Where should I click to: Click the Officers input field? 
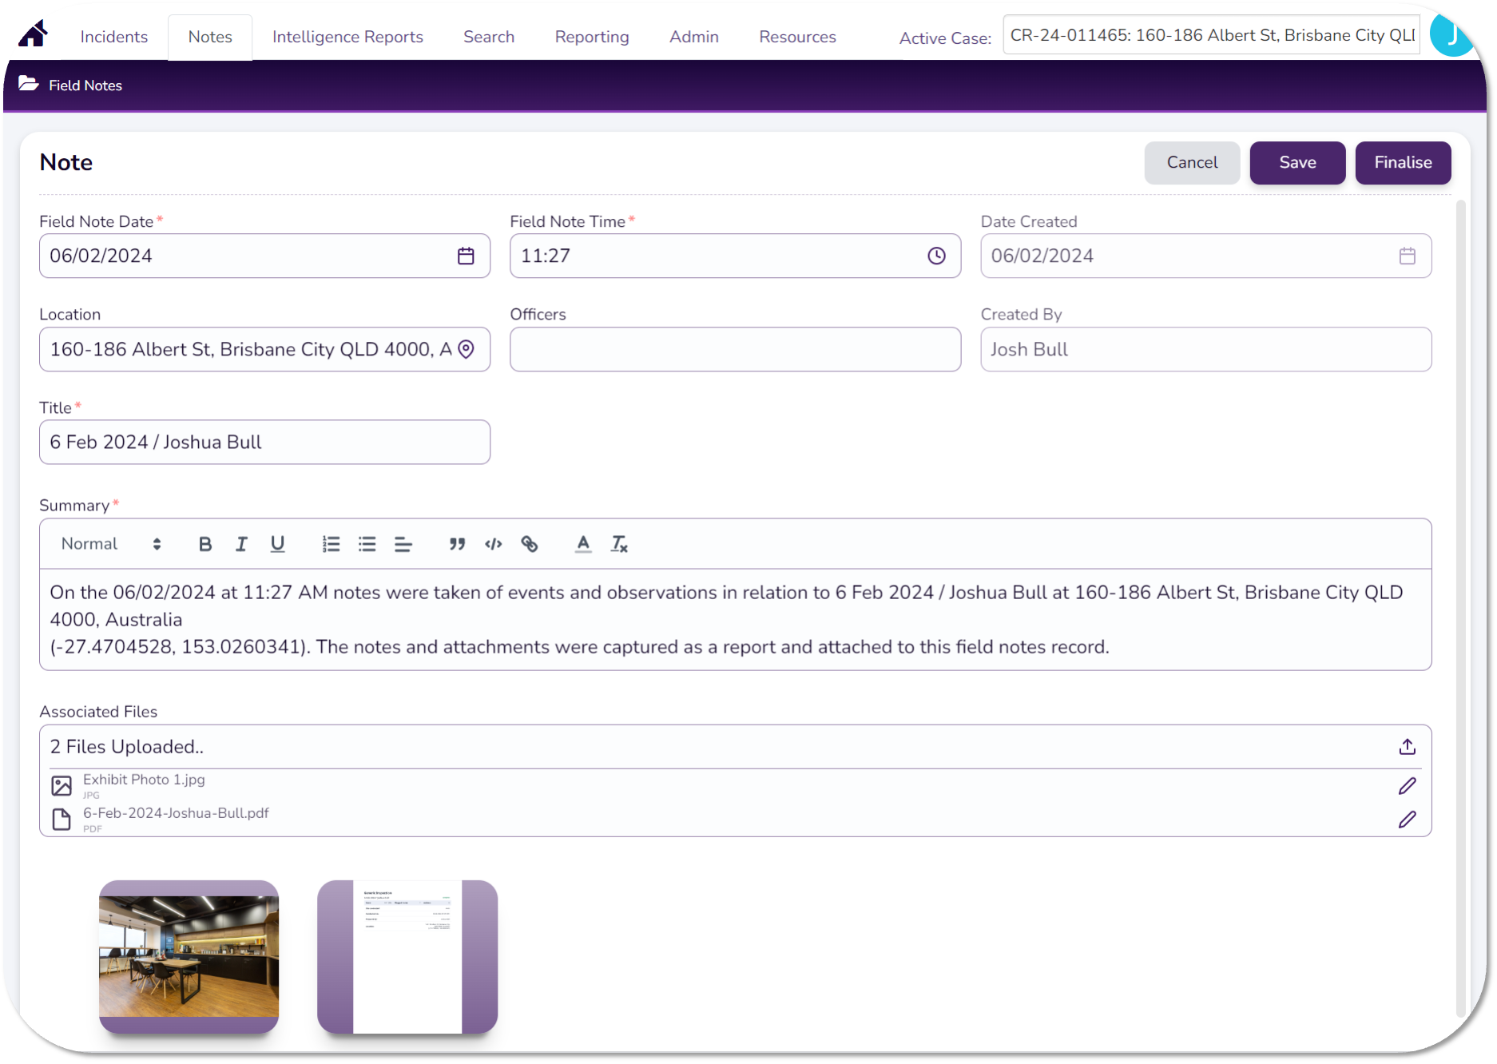(x=735, y=349)
